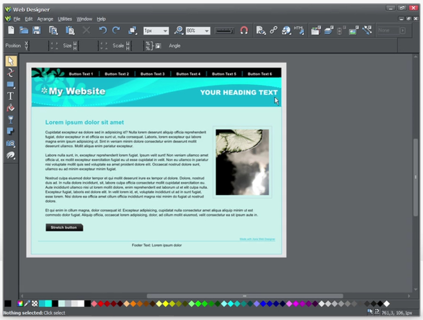
Task: Toggle the lock aspect ratio button
Action: [x=158, y=46]
